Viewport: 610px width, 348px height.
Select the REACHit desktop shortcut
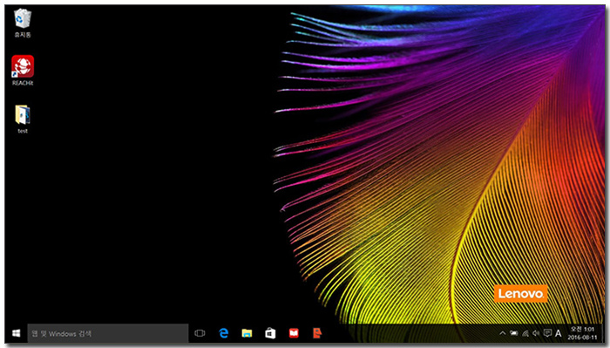point(23,71)
